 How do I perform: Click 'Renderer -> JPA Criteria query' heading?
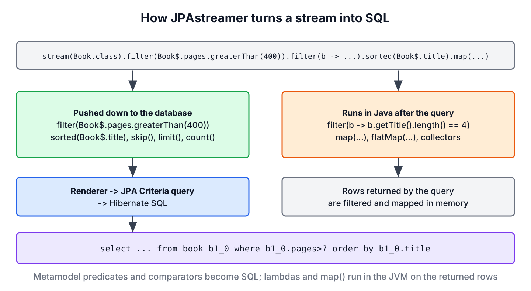[133, 191]
